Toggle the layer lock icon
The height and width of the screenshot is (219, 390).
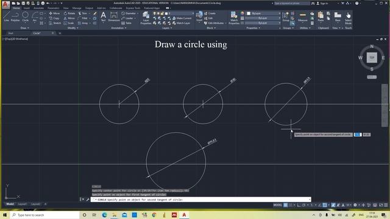point(162,13)
